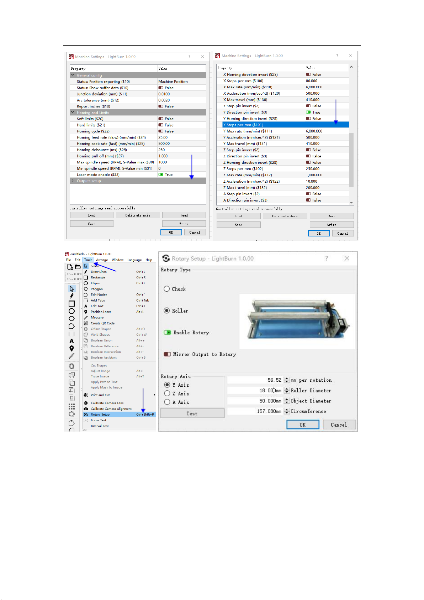Toggle the Soft limits ($20) switch
The image size is (424, 600).
tap(161, 119)
